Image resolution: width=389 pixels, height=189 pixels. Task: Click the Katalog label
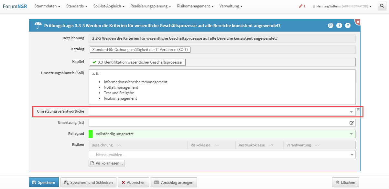tap(78, 49)
